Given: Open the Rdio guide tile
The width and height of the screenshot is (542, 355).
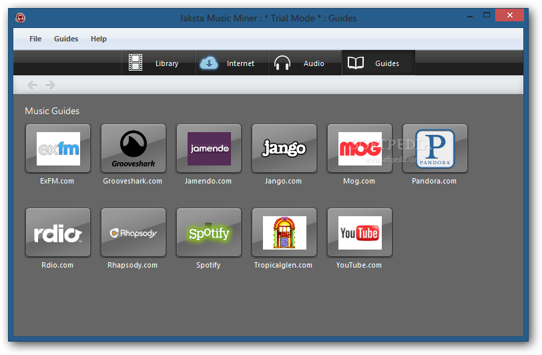Looking at the screenshot, I should click(x=58, y=232).
